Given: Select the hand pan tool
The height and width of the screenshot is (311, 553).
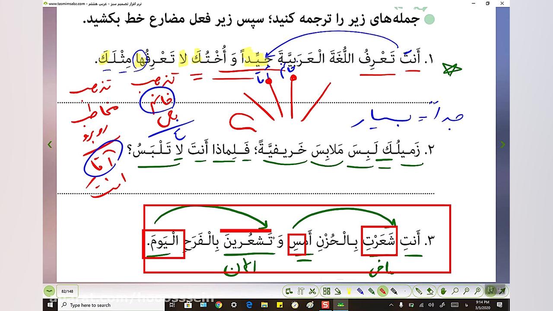Looking at the screenshot, I should [x=443, y=291].
